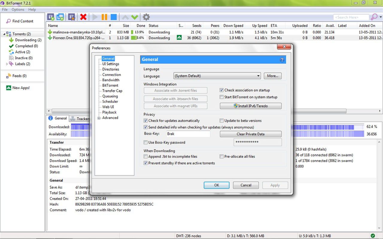Select Directories in Preferences tree
Viewport: 383px width, 239px height.
(x=111, y=69)
